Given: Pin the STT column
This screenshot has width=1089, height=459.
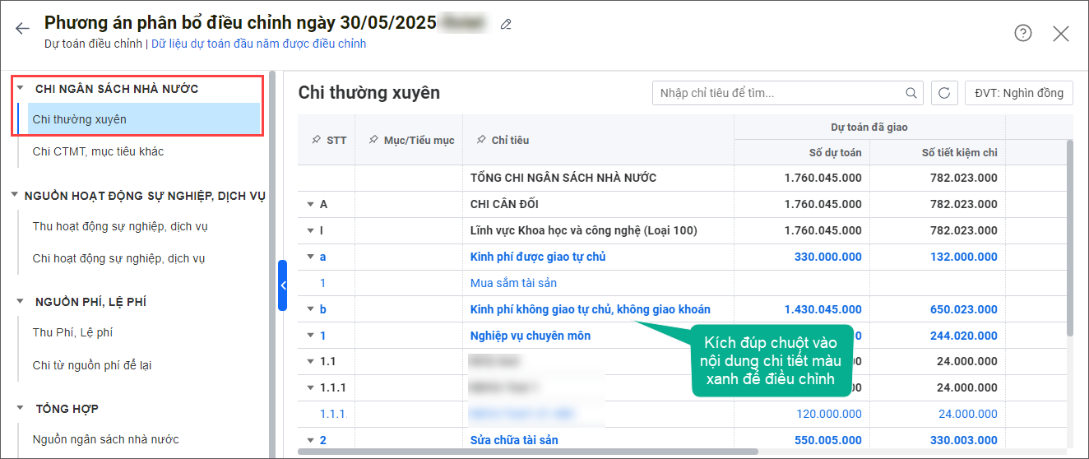Looking at the screenshot, I should 317,141.
